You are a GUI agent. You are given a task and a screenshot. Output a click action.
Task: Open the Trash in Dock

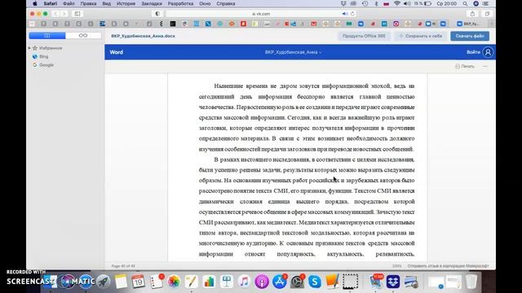coord(471,282)
